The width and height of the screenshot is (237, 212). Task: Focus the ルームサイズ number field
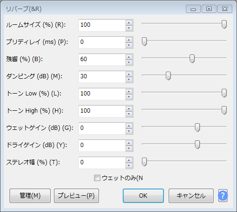pyautogui.click(x=102, y=25)
